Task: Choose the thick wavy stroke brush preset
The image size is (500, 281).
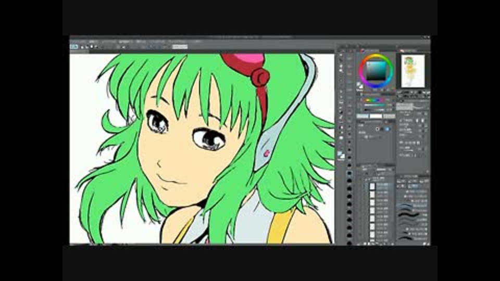Action: tap(408, 215)
